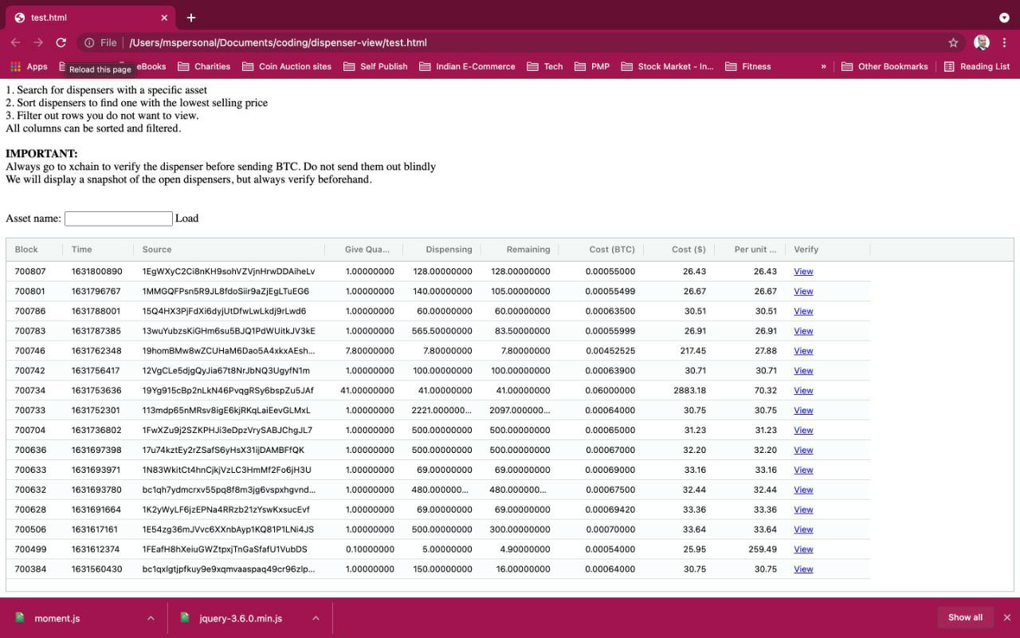Open the Fitness bookmark folder

748,67
